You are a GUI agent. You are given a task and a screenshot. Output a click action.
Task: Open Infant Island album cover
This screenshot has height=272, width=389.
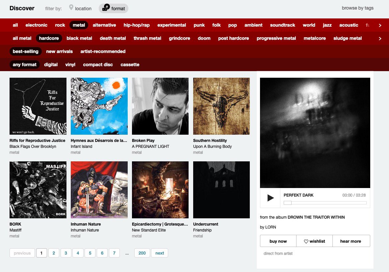pos(99,106)
